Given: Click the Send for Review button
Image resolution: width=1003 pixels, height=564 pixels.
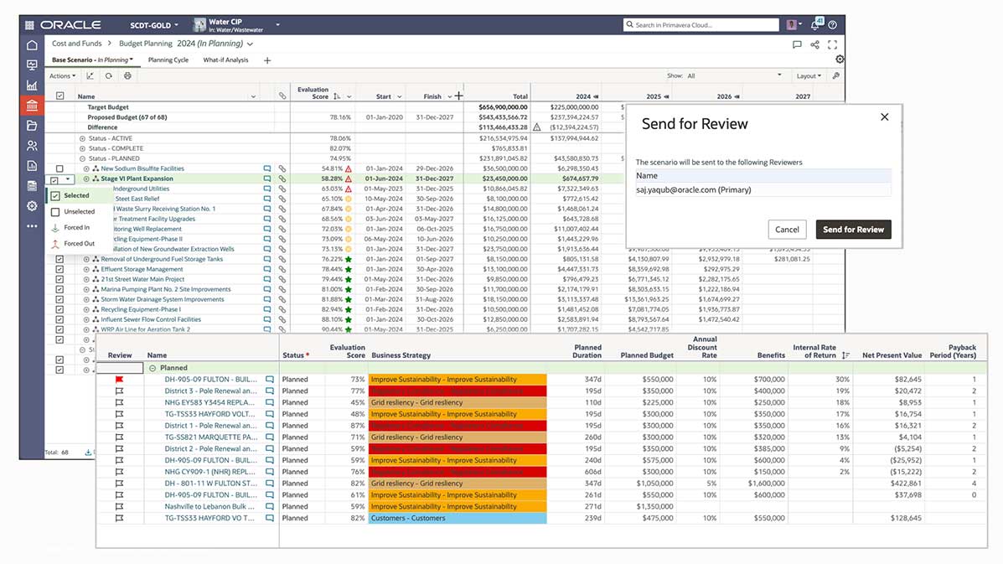Looking at the screenshot, I should (853, 230).
